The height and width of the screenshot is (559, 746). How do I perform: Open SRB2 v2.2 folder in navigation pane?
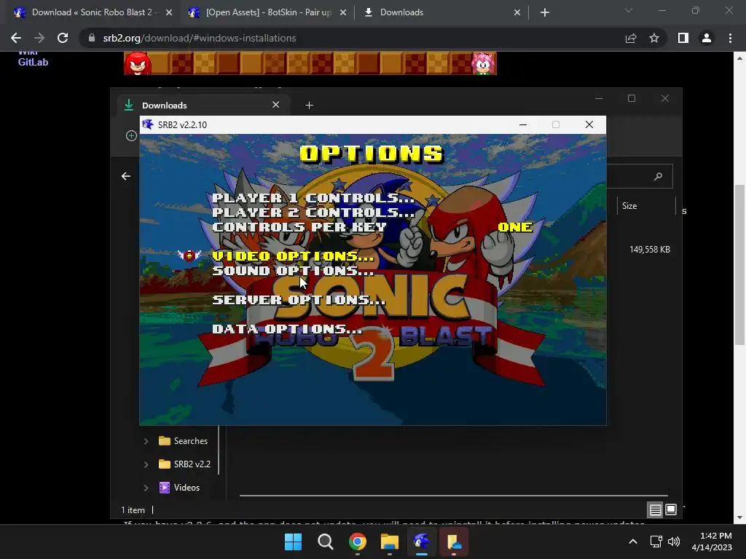pyautogui.click(x=185, y=464)
